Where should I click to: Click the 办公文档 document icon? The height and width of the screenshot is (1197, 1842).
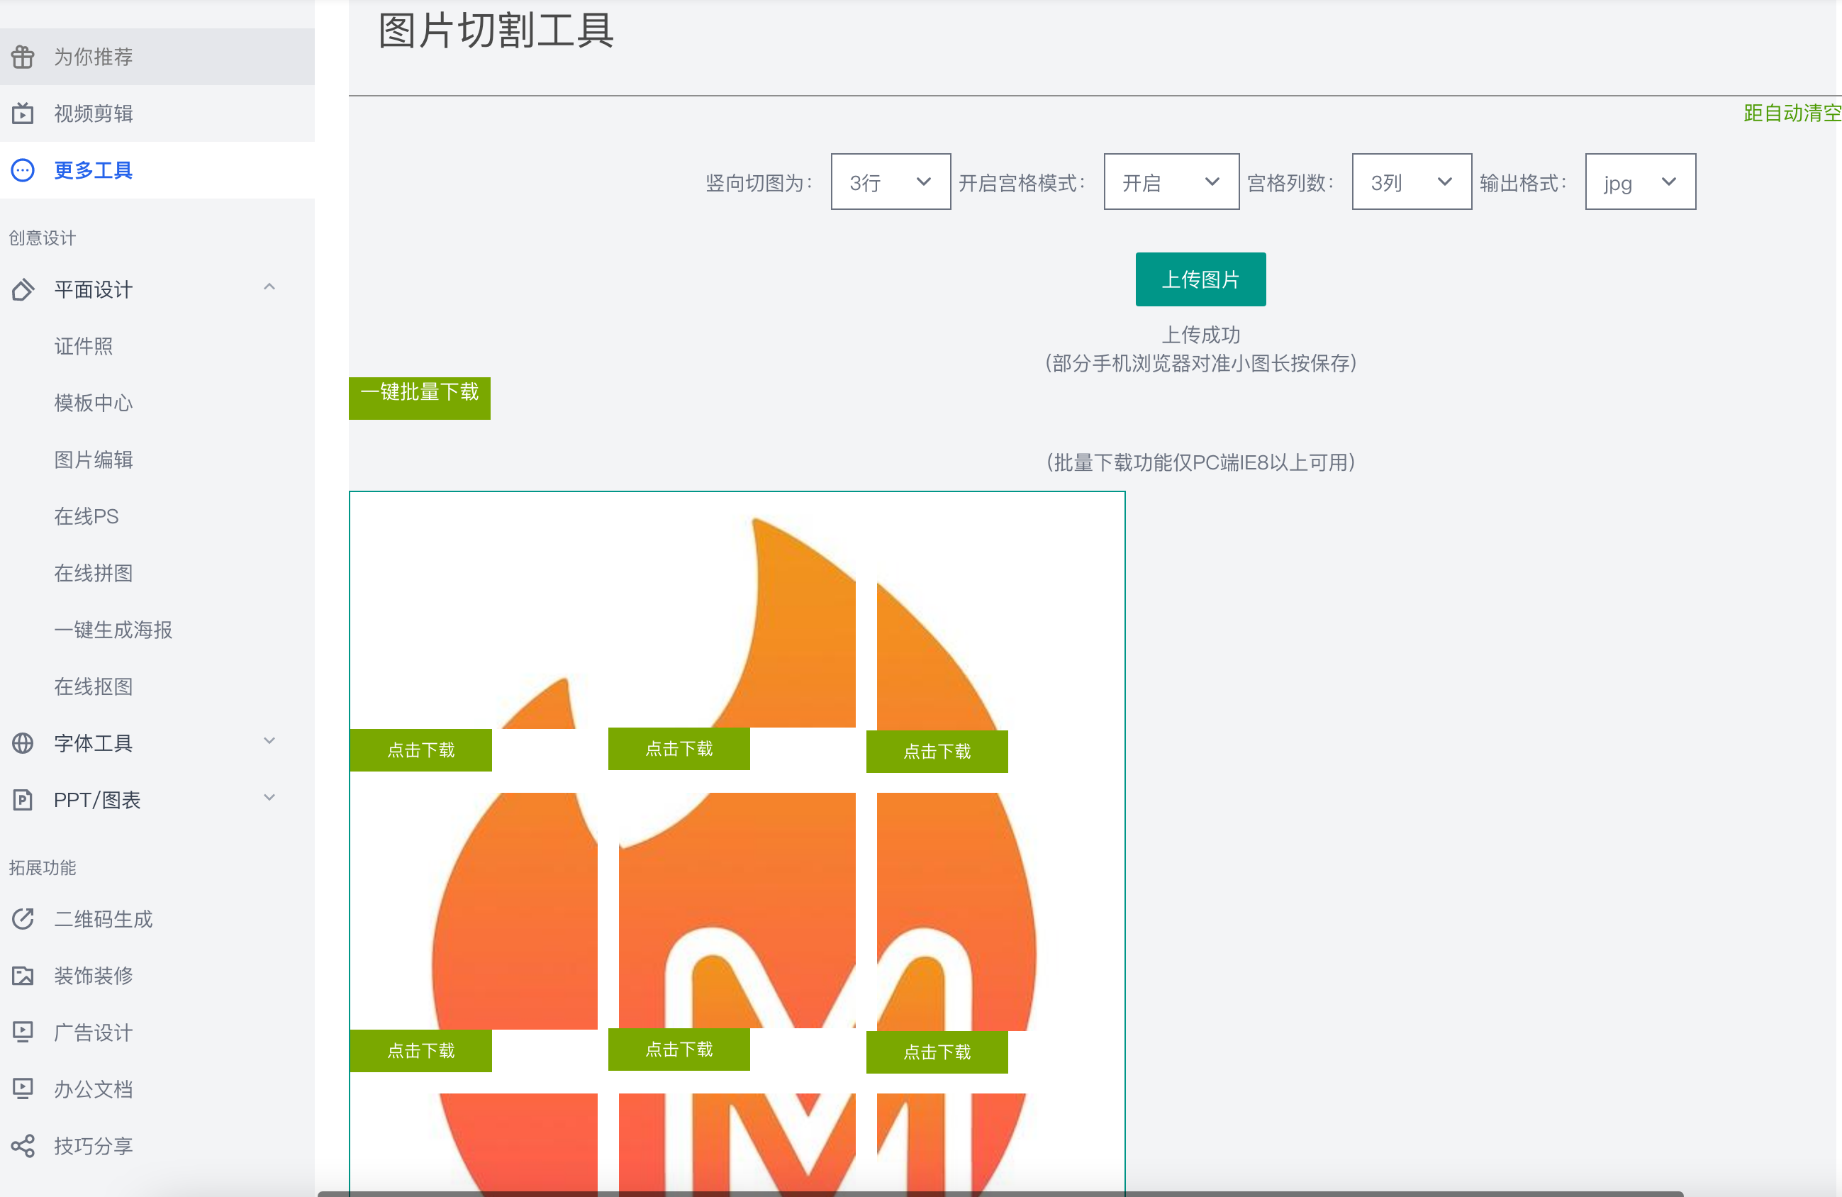tap(23, 1088)
